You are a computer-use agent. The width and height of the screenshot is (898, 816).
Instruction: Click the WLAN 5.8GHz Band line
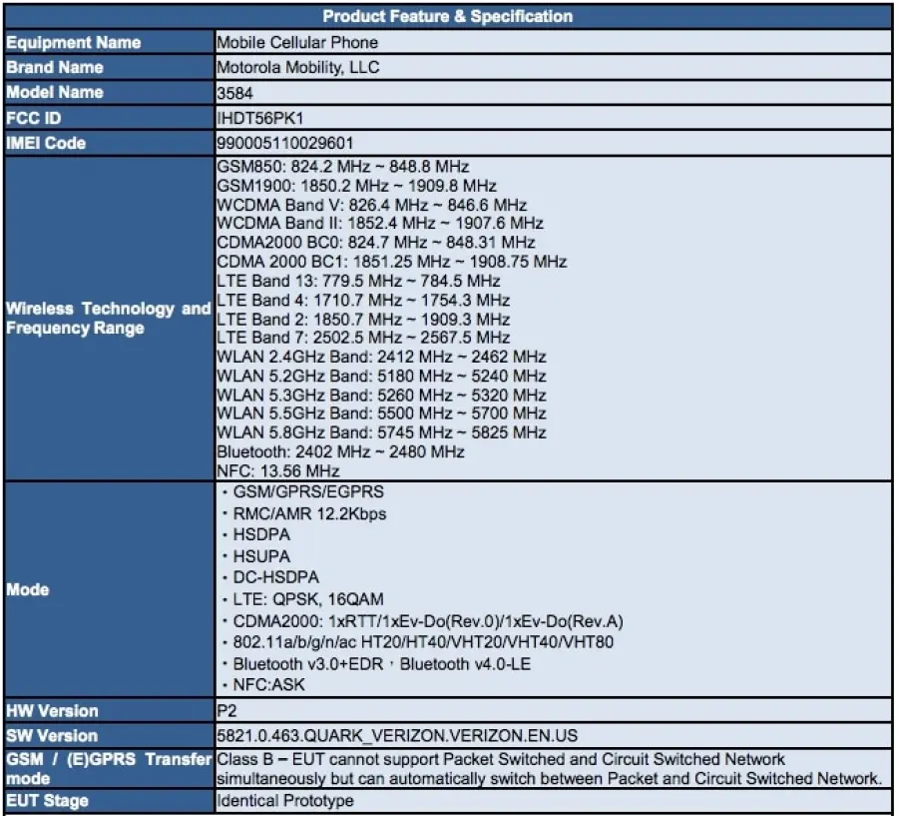[381, 432]
